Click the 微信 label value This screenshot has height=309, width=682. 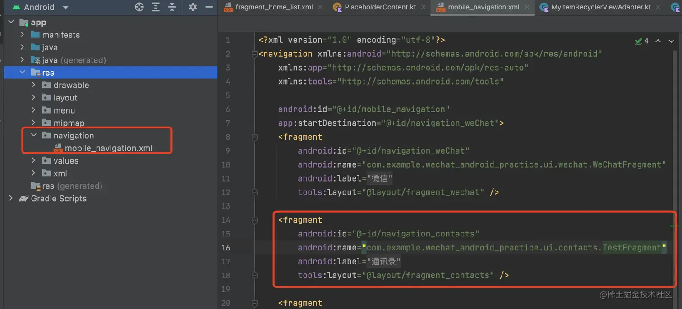pos(379,178)
